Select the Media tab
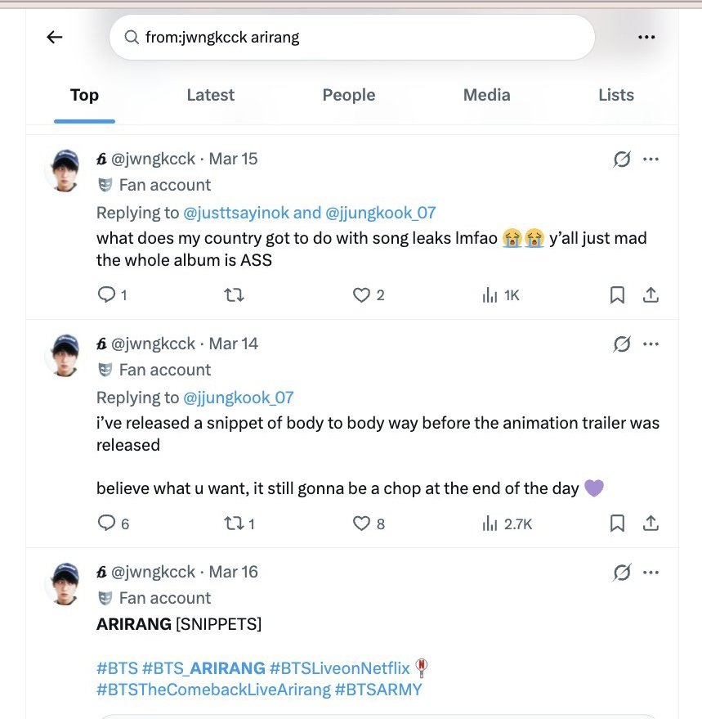This screenshot has height=719, width=702. coord(486,95)
